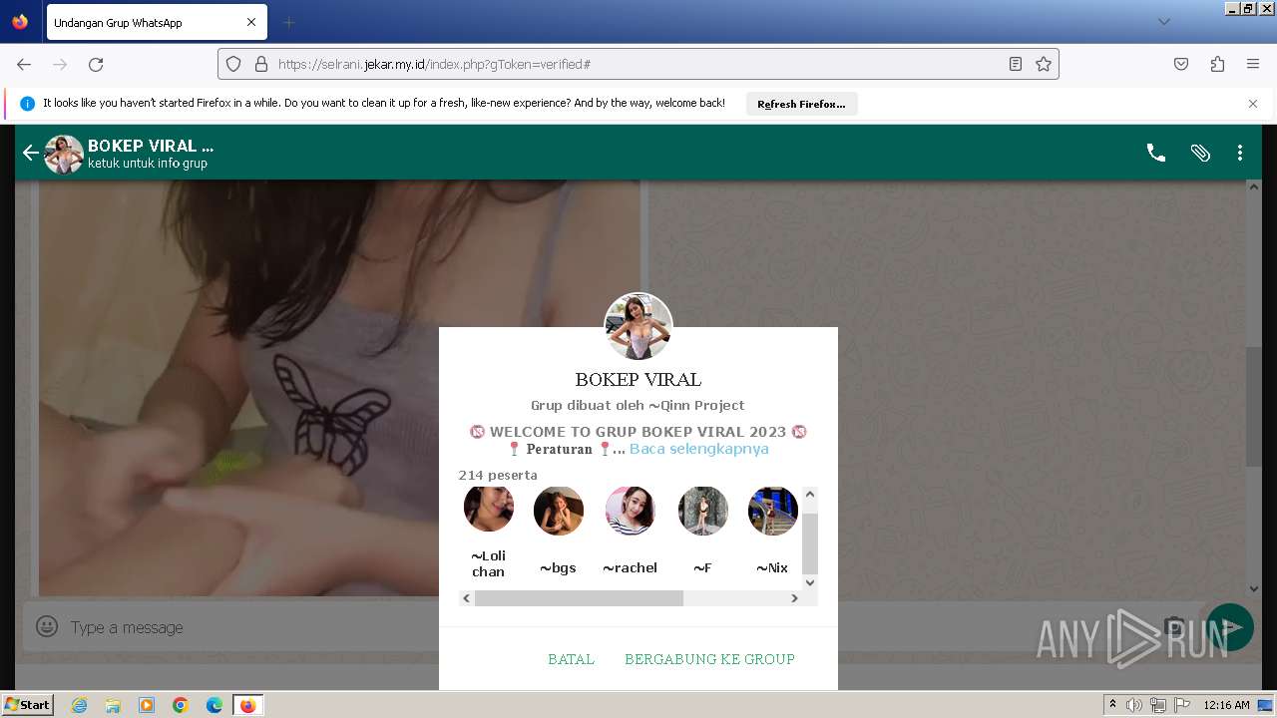
Task: Launch Google Chrome from taskbar
Action: 181,705
